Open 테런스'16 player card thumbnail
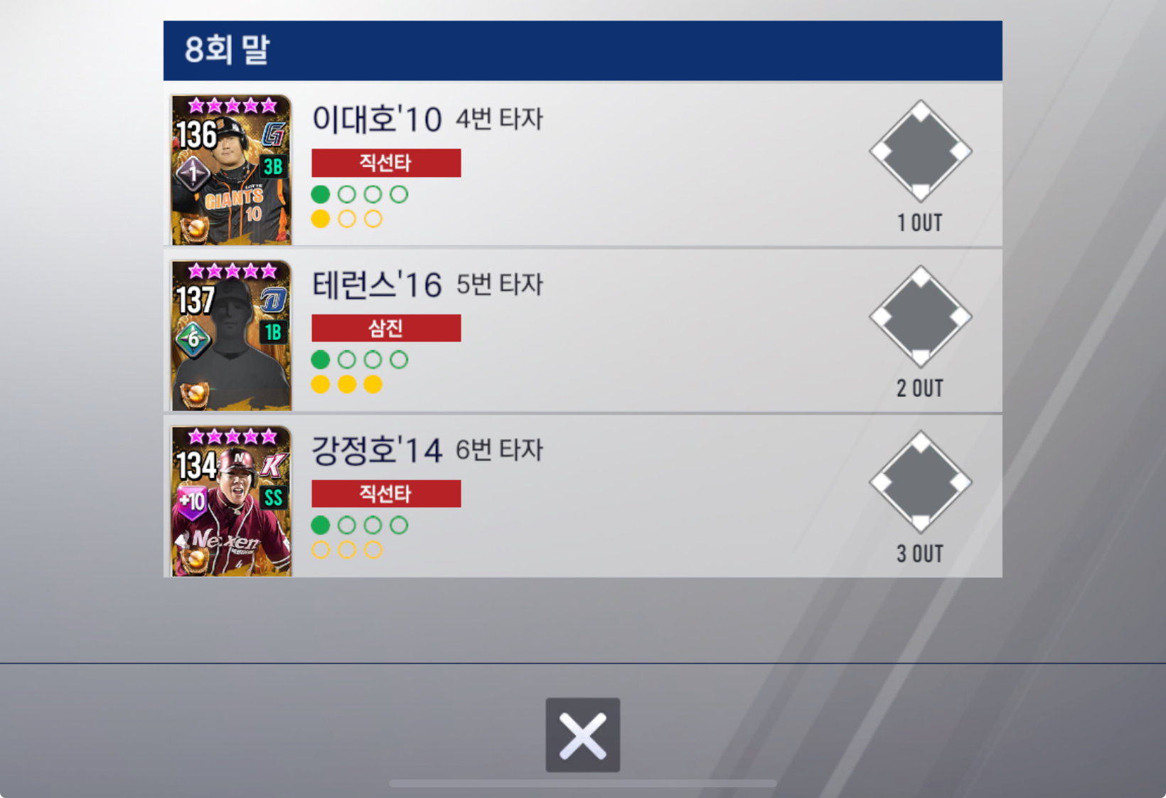Viewport: 1166px width, 798px height. [231, 335]
